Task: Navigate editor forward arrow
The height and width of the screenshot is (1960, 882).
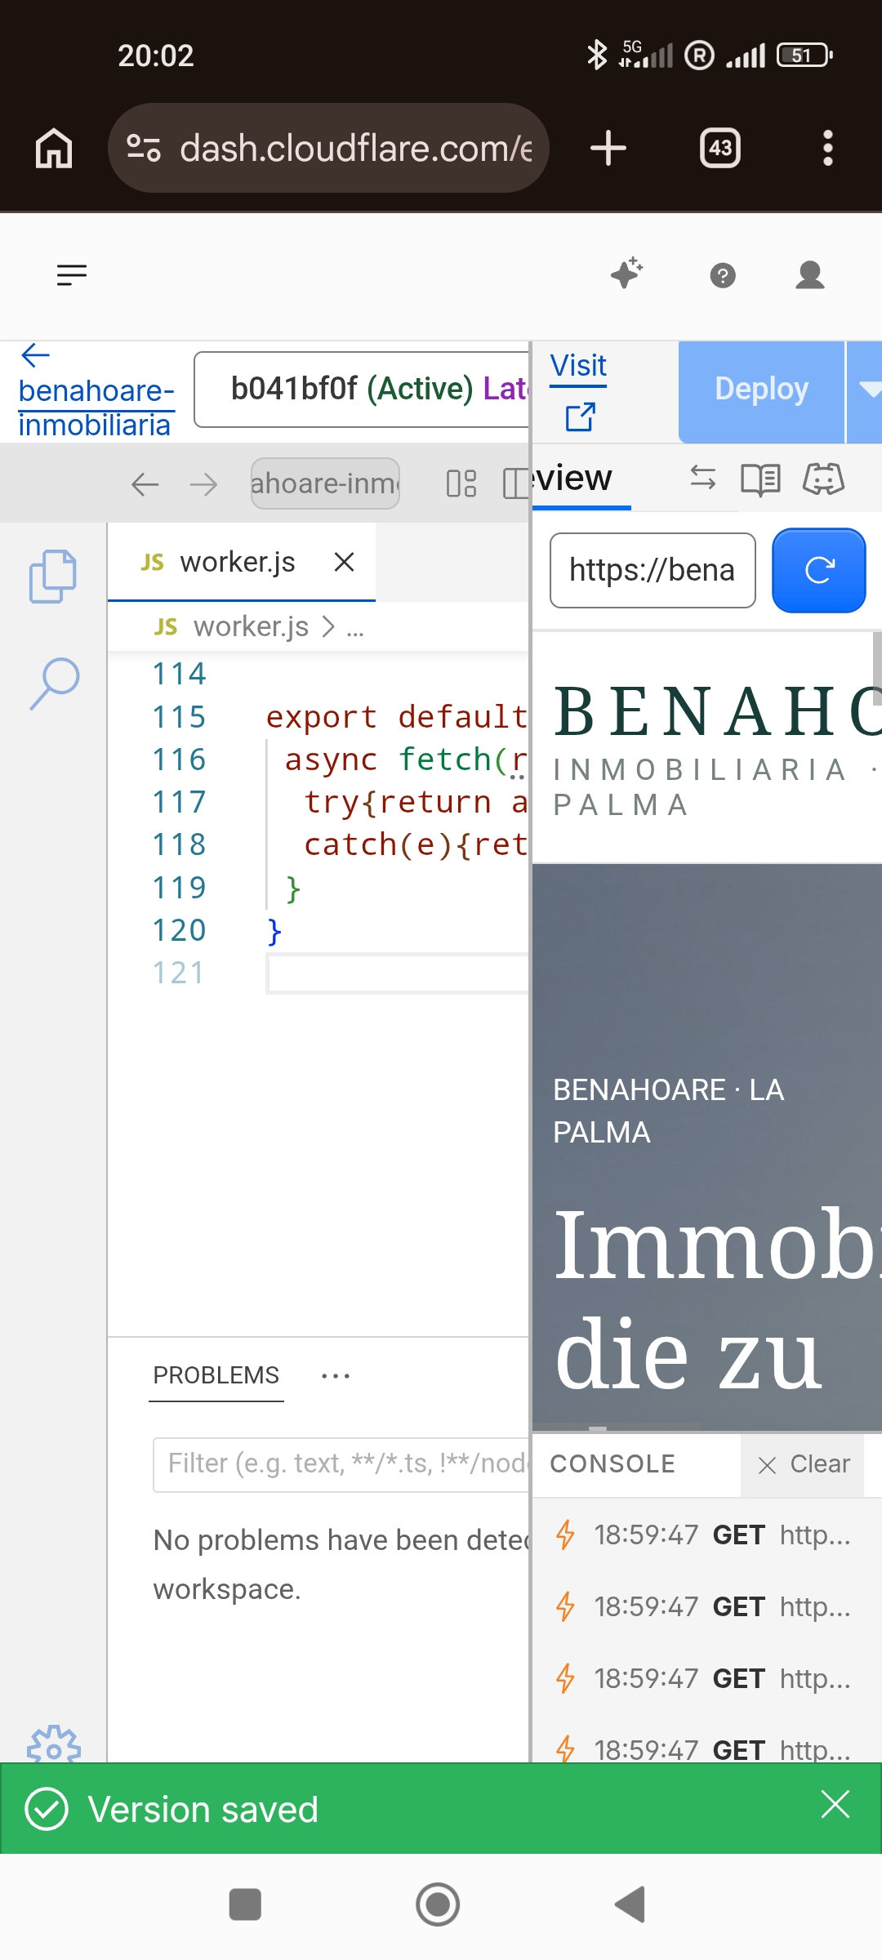Action: coord(203,484)
